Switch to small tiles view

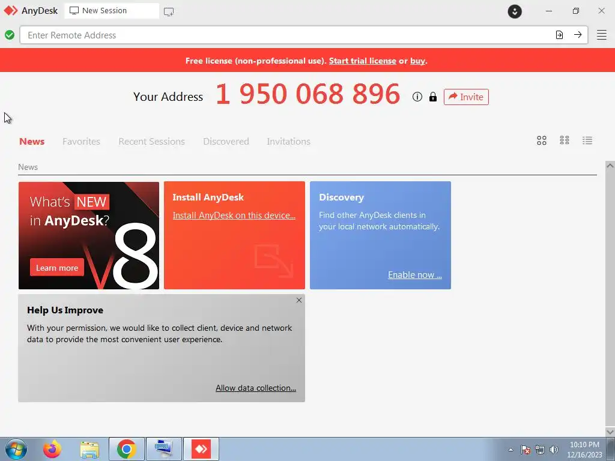[x=565, y=140]
